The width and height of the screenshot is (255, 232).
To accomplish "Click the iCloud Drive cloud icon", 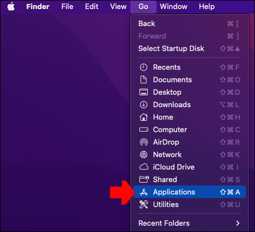I will click(144, 167).
